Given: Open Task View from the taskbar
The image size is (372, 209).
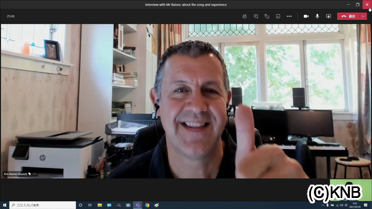Looking at the screenshot, I should [x=90, y=205].
